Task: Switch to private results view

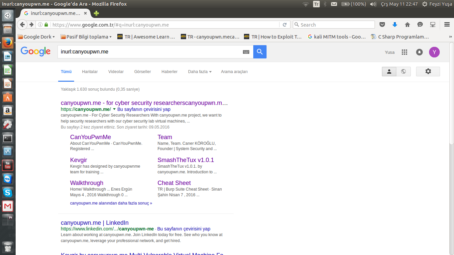Action: (x=389, y=71)
